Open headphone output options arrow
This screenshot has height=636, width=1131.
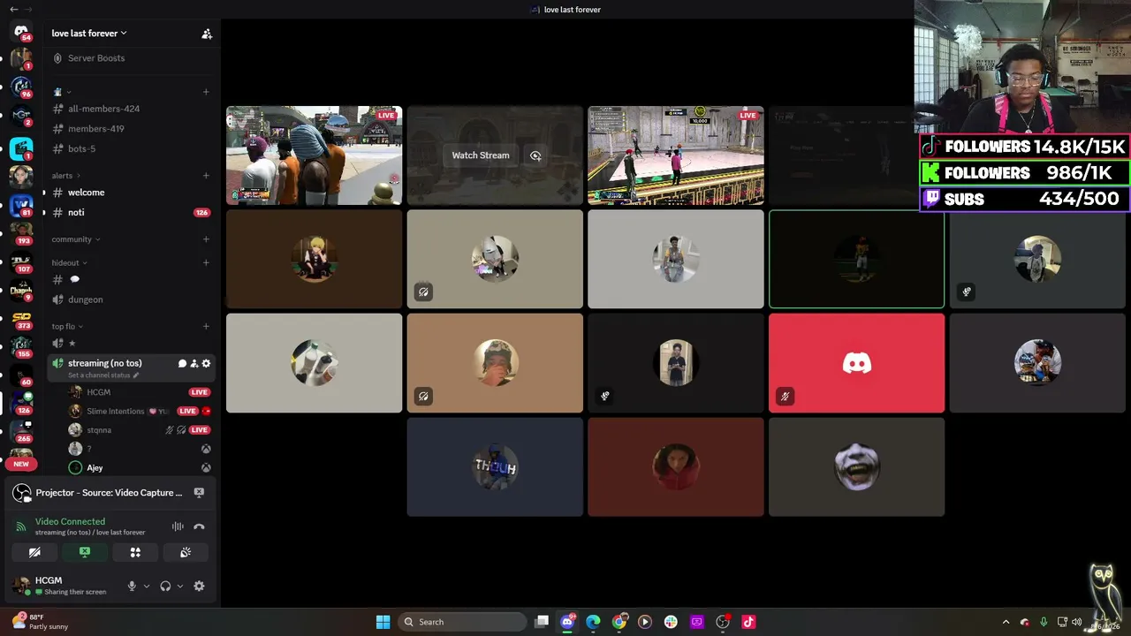tap(180, 586)
